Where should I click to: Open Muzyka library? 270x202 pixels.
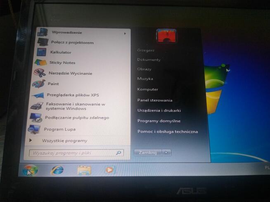point(145,79)
